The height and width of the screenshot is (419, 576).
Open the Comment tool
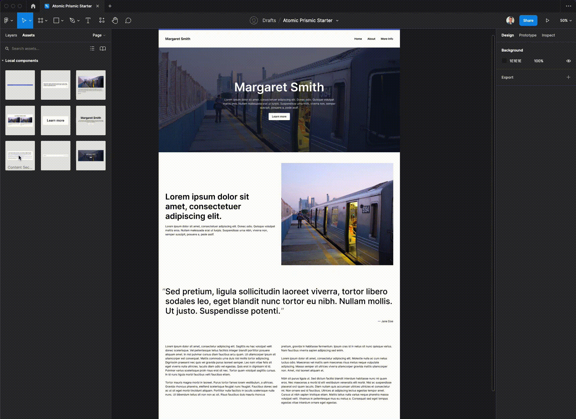coord(128,20)
